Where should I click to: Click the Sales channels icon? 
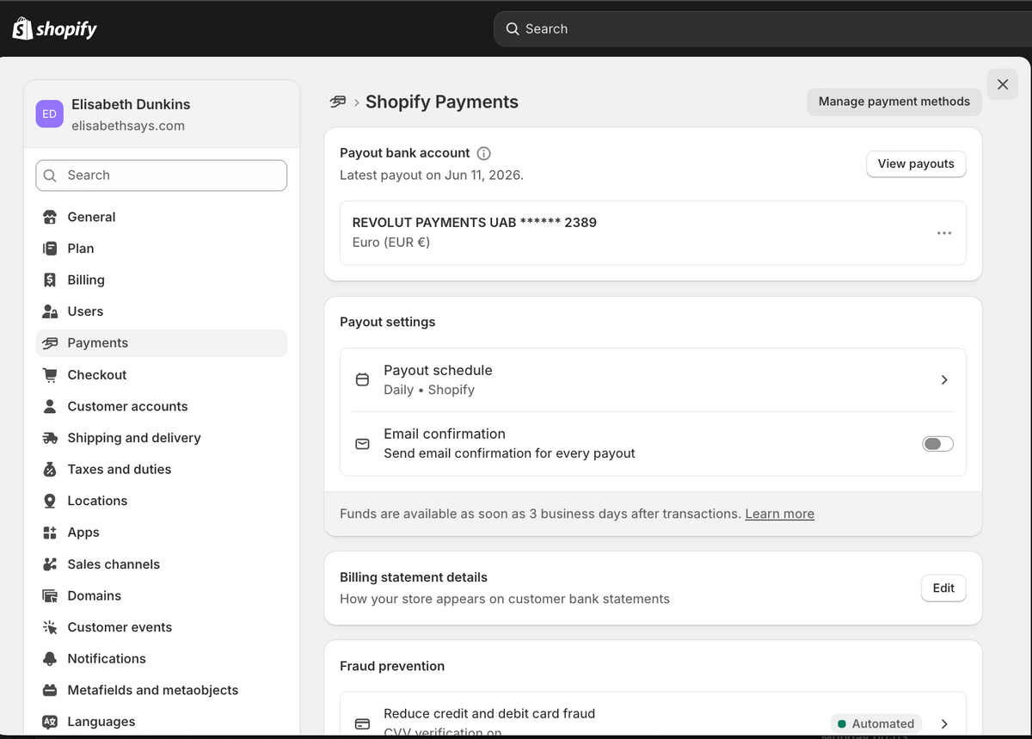(50, 563)
